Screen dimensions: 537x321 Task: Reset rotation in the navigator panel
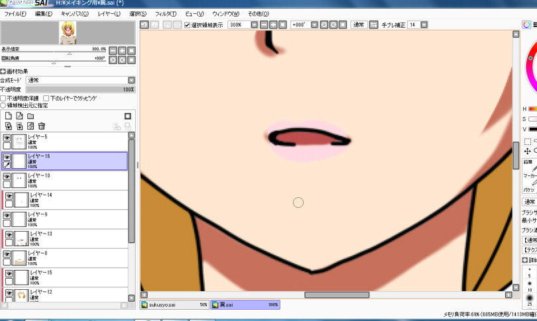point(131,60)
